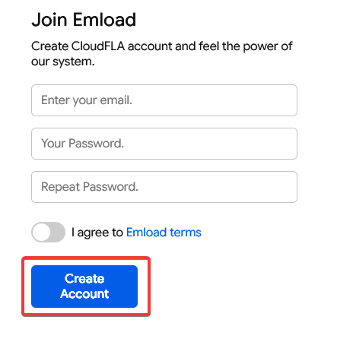Viewport: 353px width, 342px height.
Task: Activate the first password text box
Action: pyautogui.click(x=164, y=144)
